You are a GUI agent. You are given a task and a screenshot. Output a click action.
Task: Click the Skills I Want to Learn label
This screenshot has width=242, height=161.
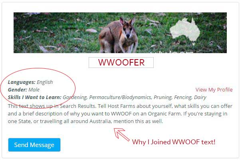[35, 97]
